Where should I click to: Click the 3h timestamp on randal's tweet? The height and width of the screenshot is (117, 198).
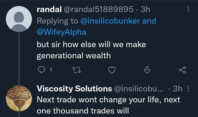coord(146,9)
